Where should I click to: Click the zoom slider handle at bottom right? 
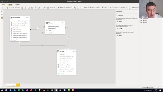[x=147, y=87]
